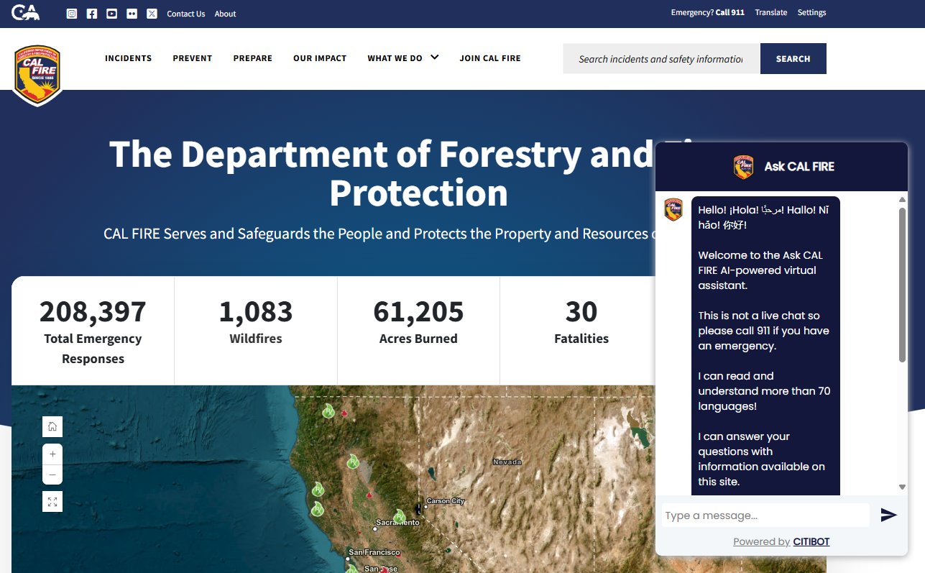Expand the WHAT WE DO chevron
The height and width of the screenshot is (573, 925).
click(434, 58)
